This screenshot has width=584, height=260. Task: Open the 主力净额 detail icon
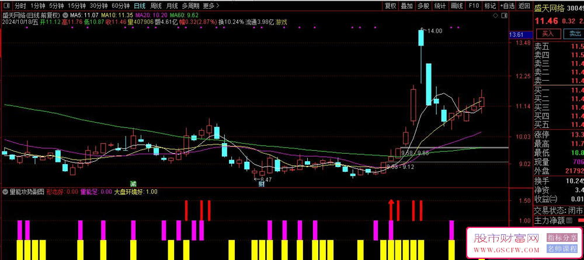pos(569,220)
